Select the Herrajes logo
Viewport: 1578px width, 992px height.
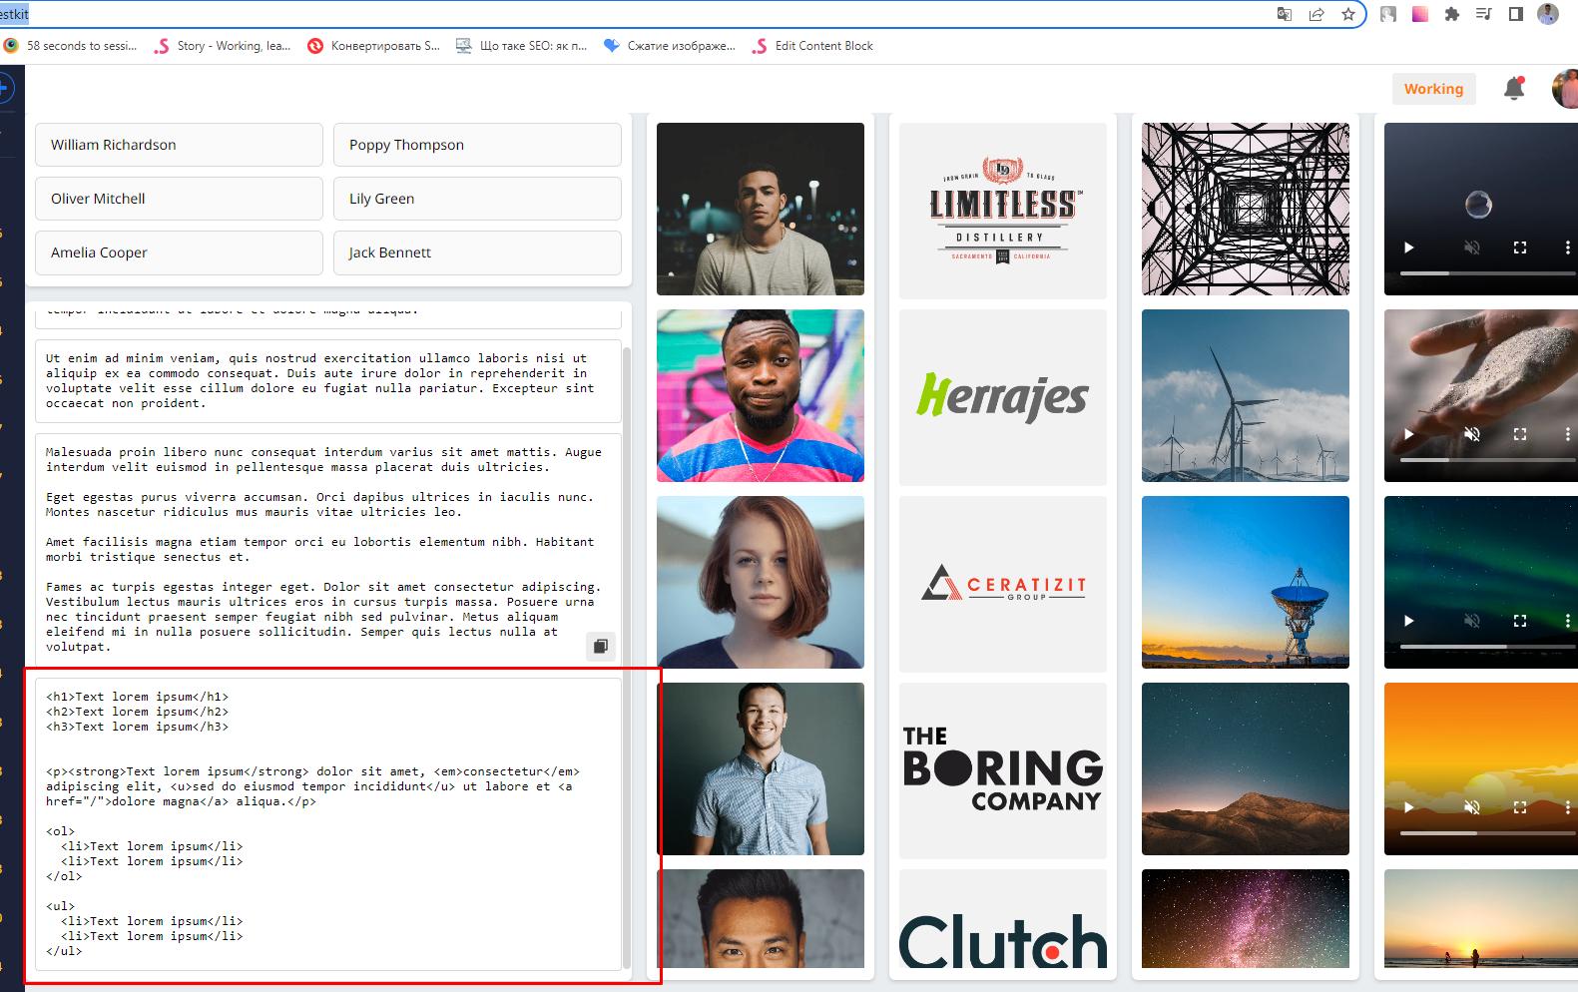1003,397
